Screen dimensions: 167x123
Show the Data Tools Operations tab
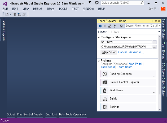click(73, 114)
